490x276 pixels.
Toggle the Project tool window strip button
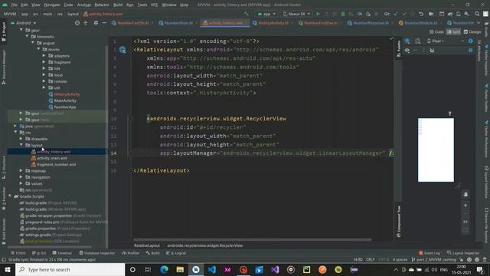click(x=4, y=31)
